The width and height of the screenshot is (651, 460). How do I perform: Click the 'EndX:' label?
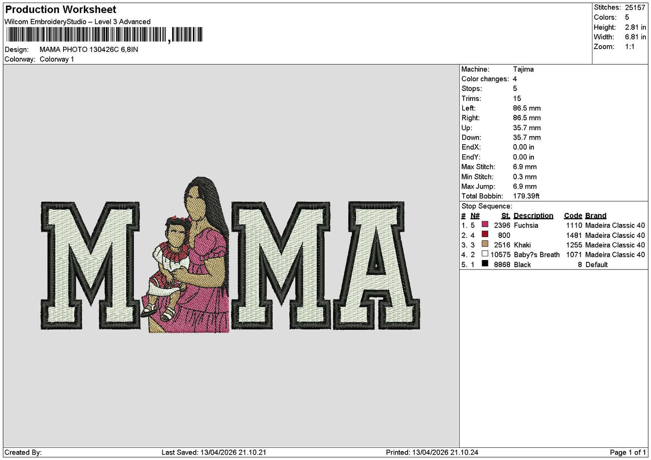click(471, 147)
